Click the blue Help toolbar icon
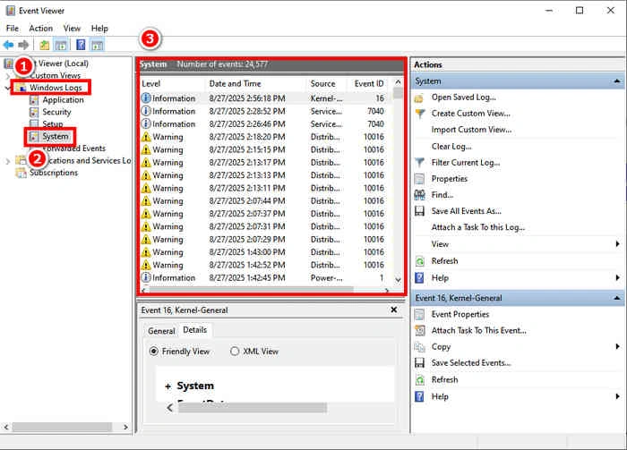The height and width of the screenshot is (450, 627). [81, 45]
